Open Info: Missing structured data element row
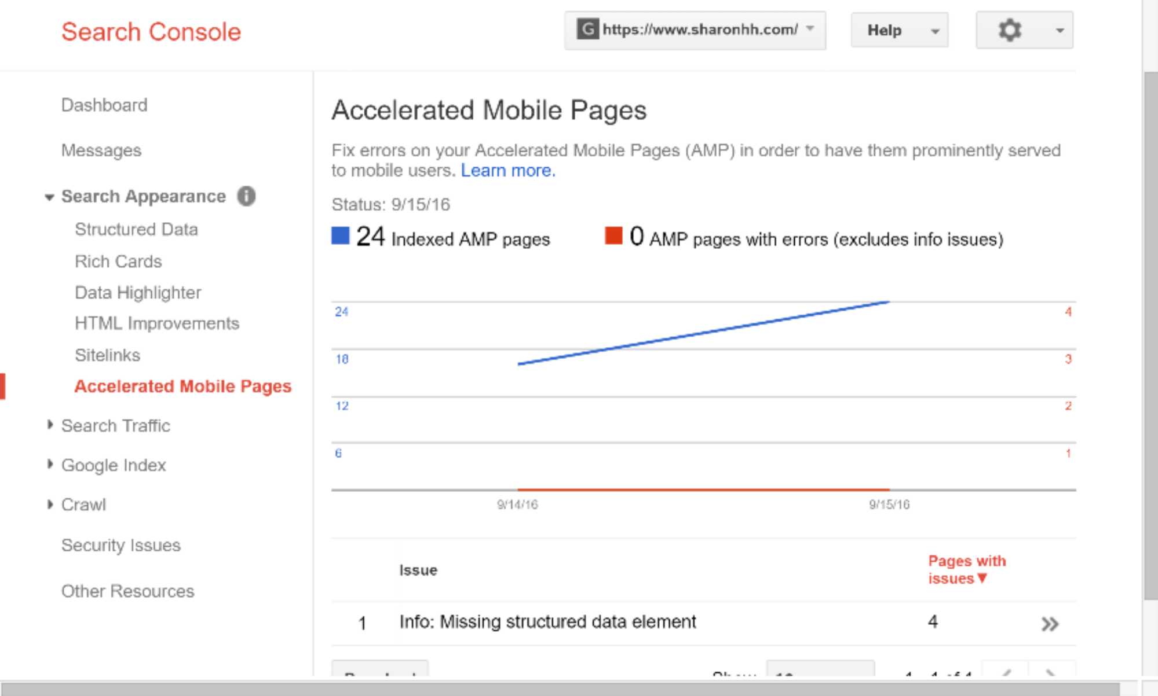1158x696 pixels. (x=547, y=622)
